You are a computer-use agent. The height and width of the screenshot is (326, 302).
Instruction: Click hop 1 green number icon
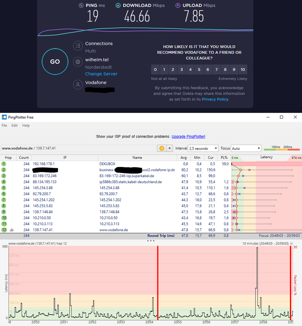coord(4,164)
